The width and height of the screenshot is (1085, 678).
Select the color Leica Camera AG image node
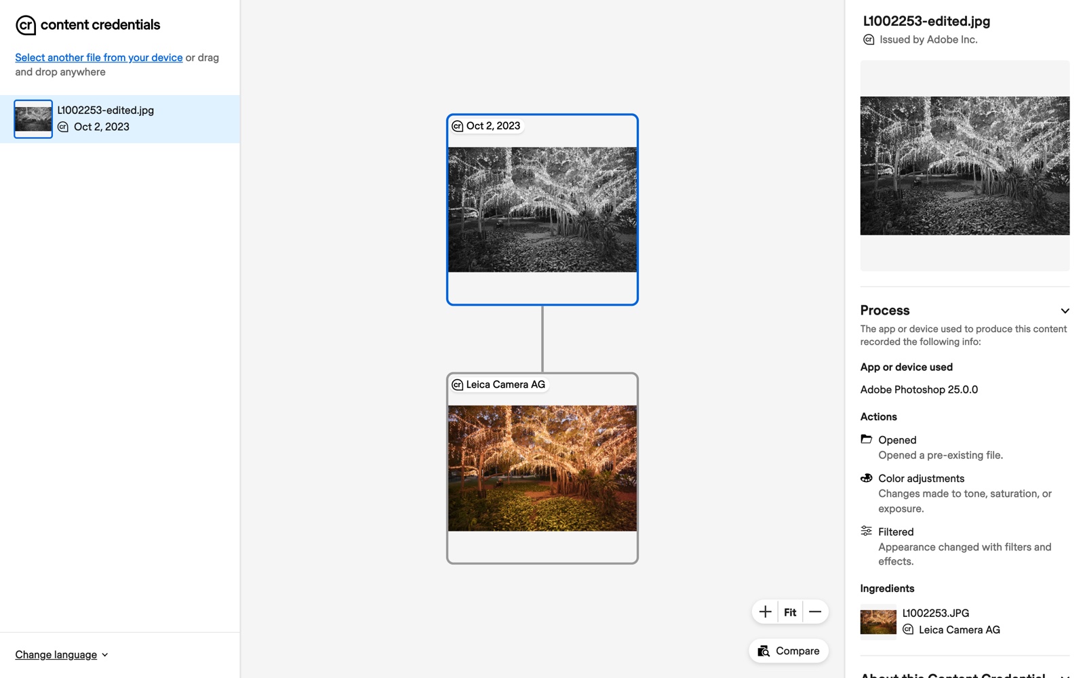[x=542, y=468]
